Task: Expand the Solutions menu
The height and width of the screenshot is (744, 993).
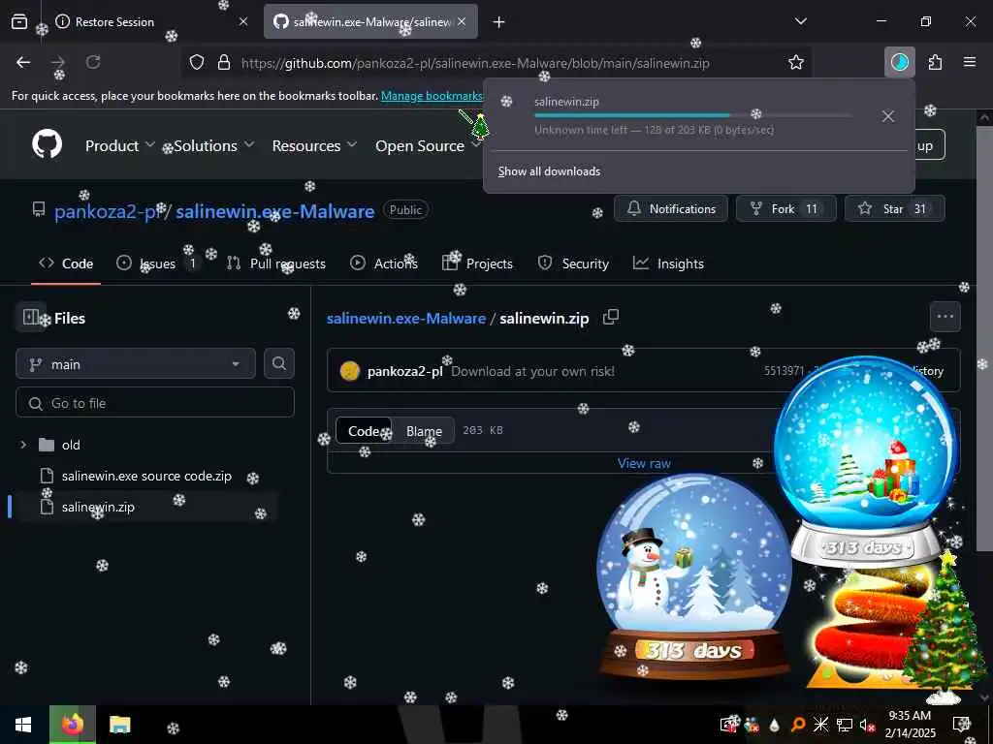Action: 214,145
